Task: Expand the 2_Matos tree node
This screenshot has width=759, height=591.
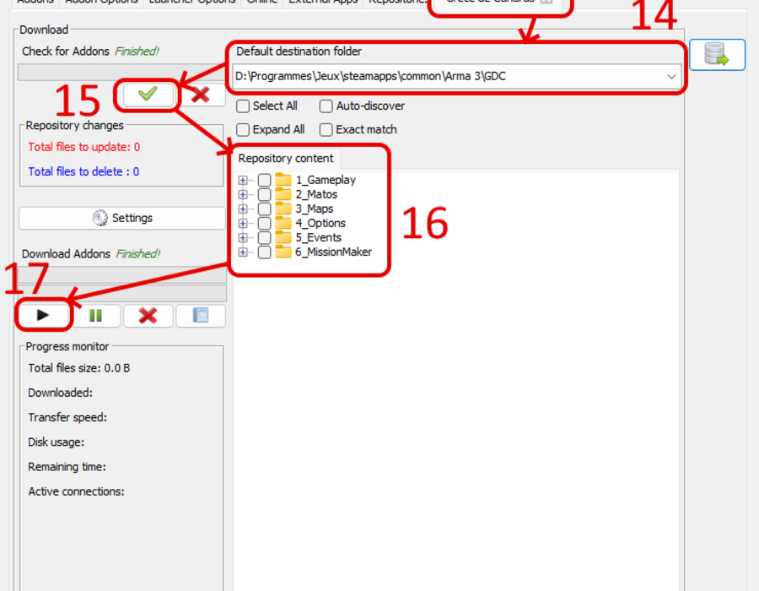Action: 243,195
